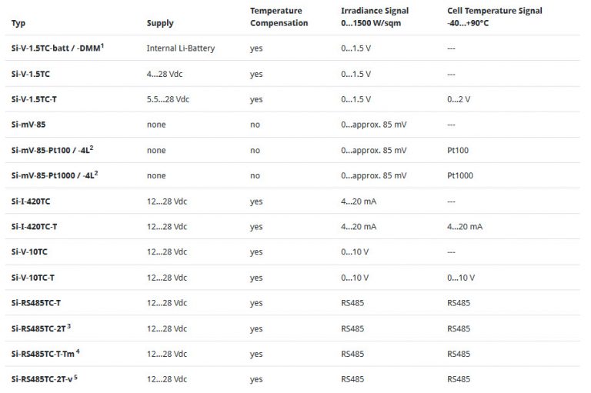Click the Si-V-10TC-T type name

click(x=38, y=278)
